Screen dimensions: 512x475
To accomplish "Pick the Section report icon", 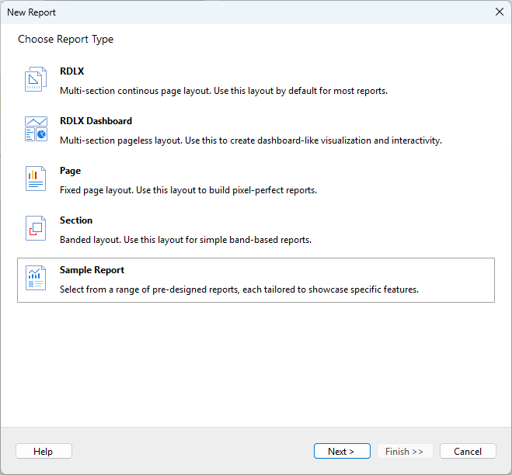I will click(36, 228).
